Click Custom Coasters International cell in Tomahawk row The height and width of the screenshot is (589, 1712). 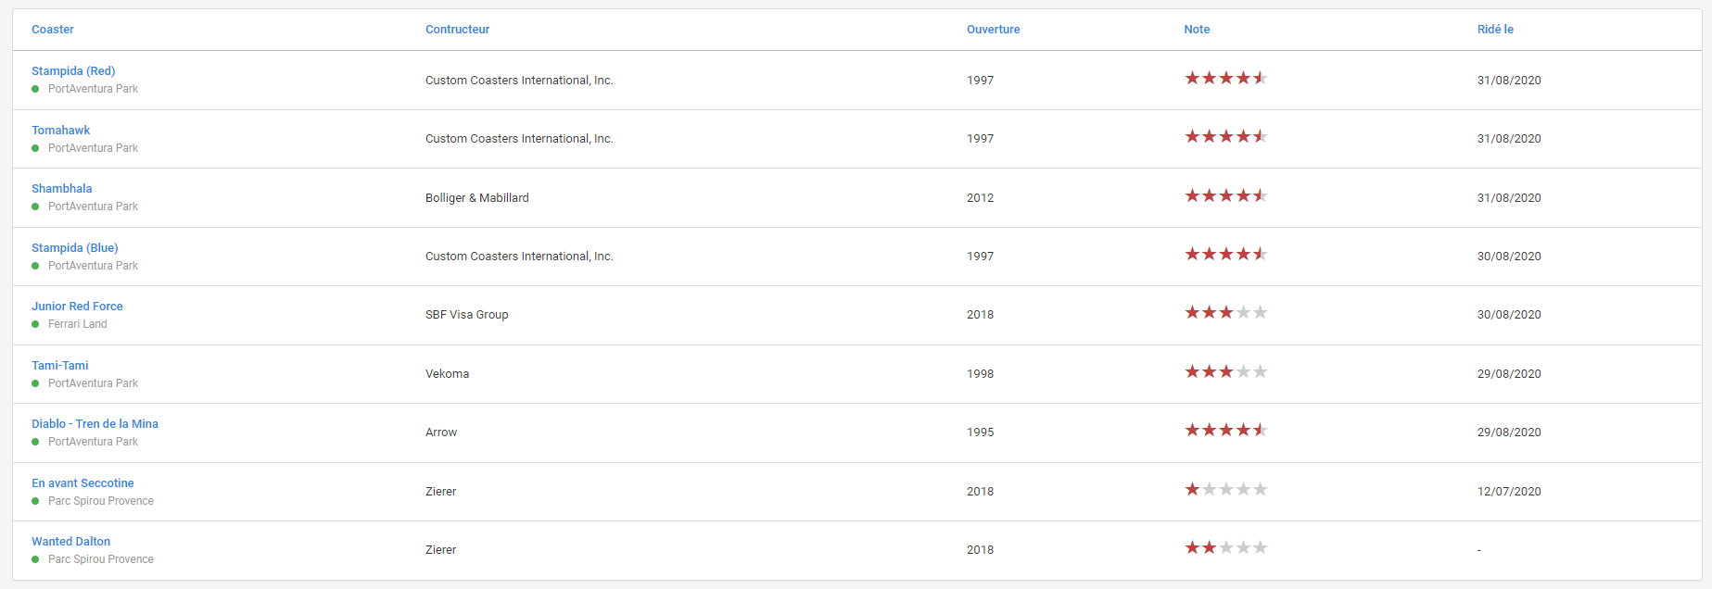click(519, 139)
